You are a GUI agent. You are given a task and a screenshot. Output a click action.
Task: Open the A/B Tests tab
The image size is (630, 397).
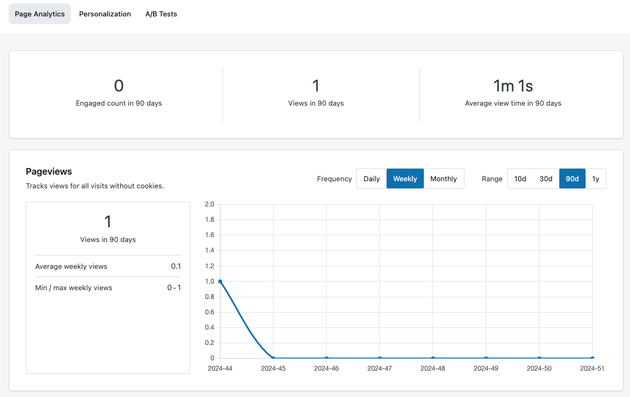tap(161, 14)
